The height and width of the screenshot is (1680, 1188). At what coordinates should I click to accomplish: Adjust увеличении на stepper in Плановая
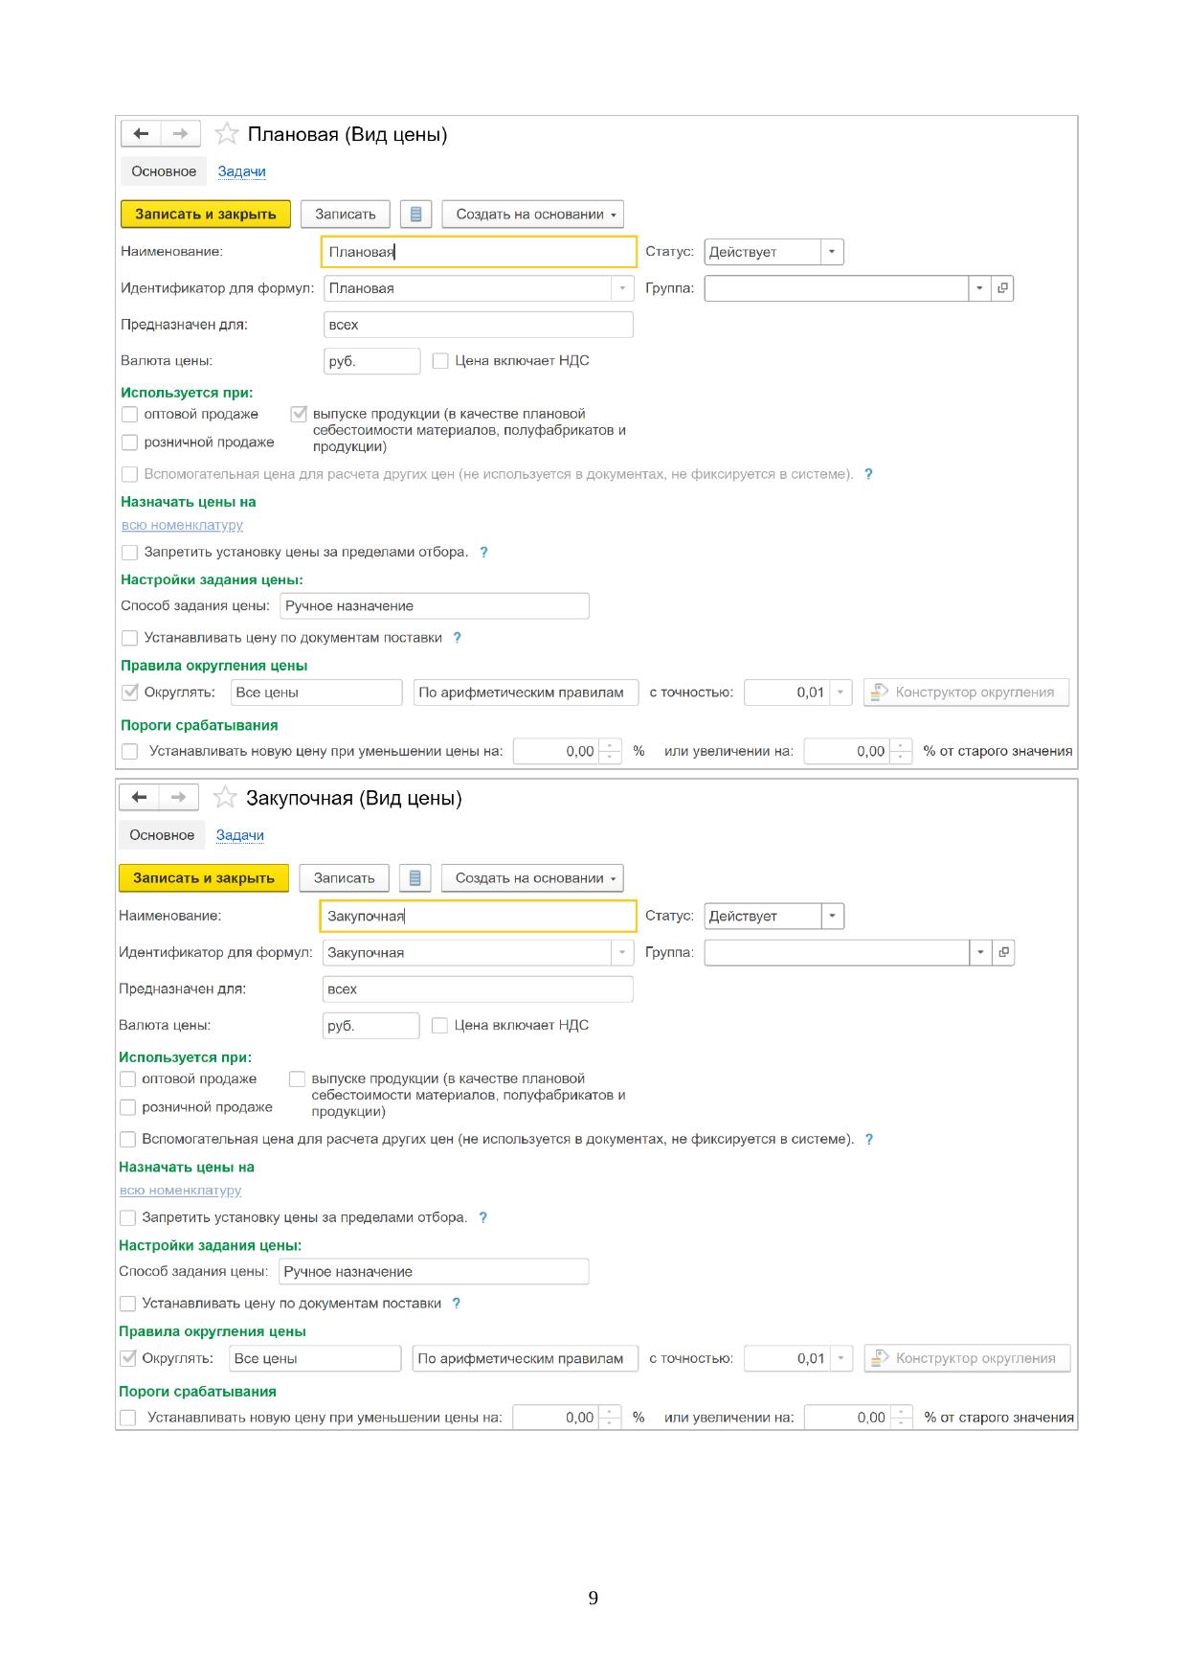pos(901,752)
